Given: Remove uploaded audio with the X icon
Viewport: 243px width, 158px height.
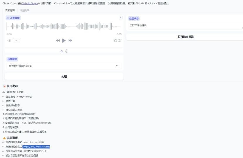Looking at the screenshot, I should coord(120,18).
